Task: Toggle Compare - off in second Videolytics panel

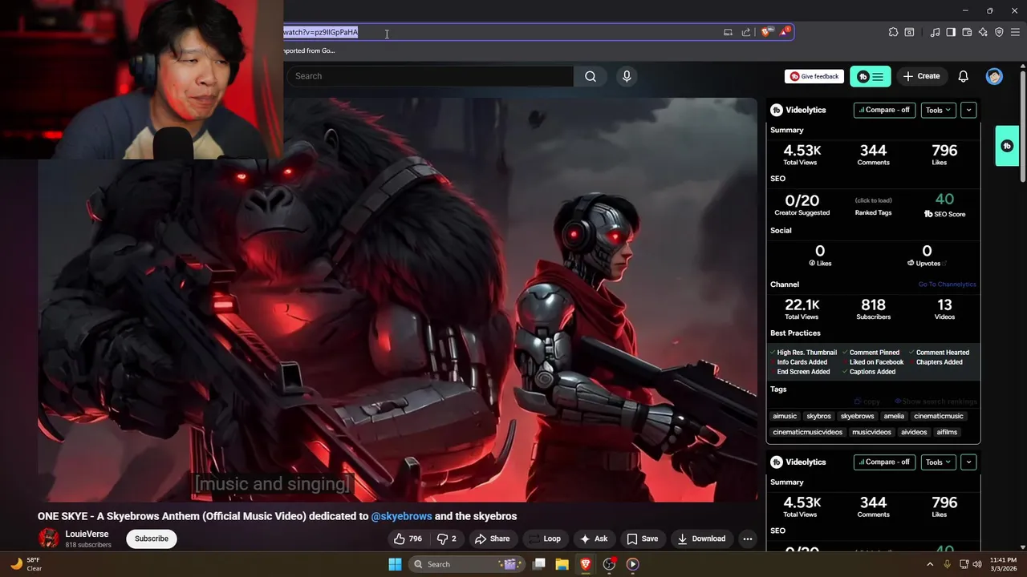Action: [884, 462]
